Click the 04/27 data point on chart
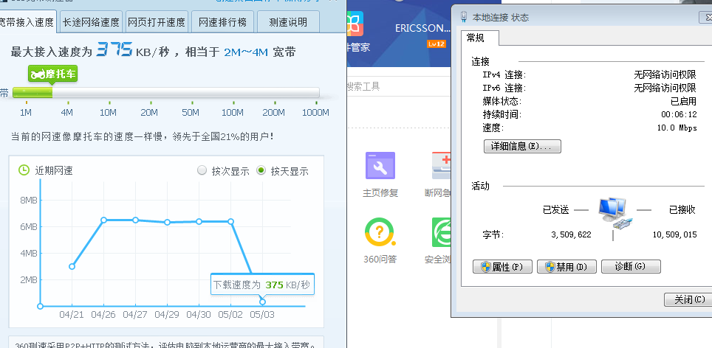 coord(135,220)
